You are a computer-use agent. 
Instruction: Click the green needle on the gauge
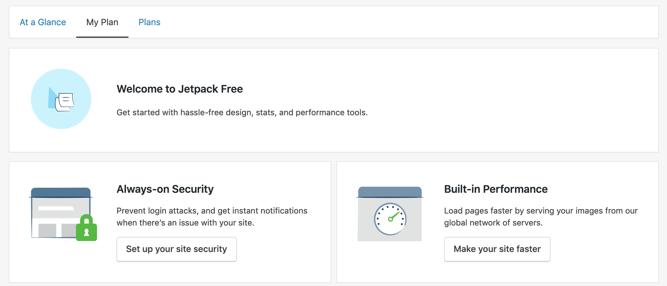[395, 216]
